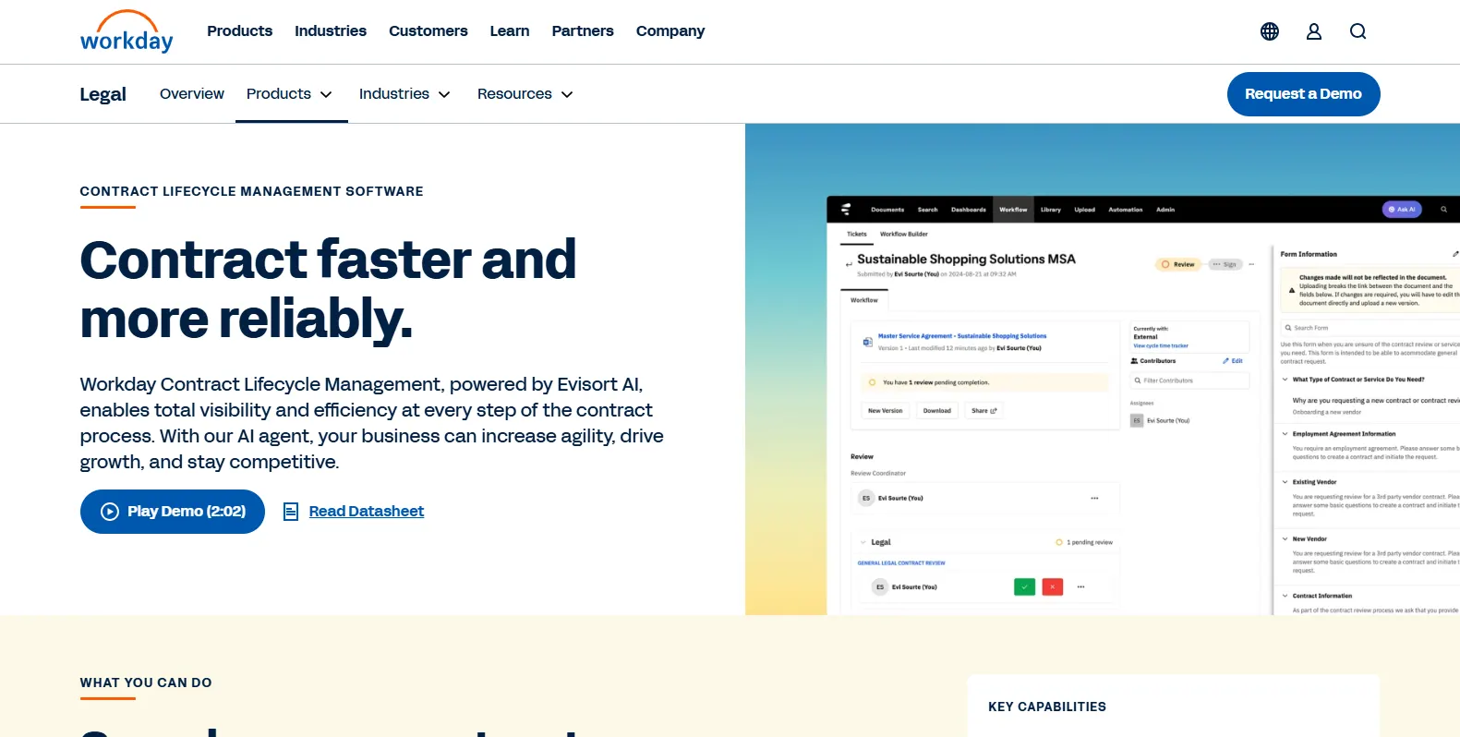Screen dimensions: 1460x737
Task: Open site search magnifier icon
Action: [x=1357, y=31]
